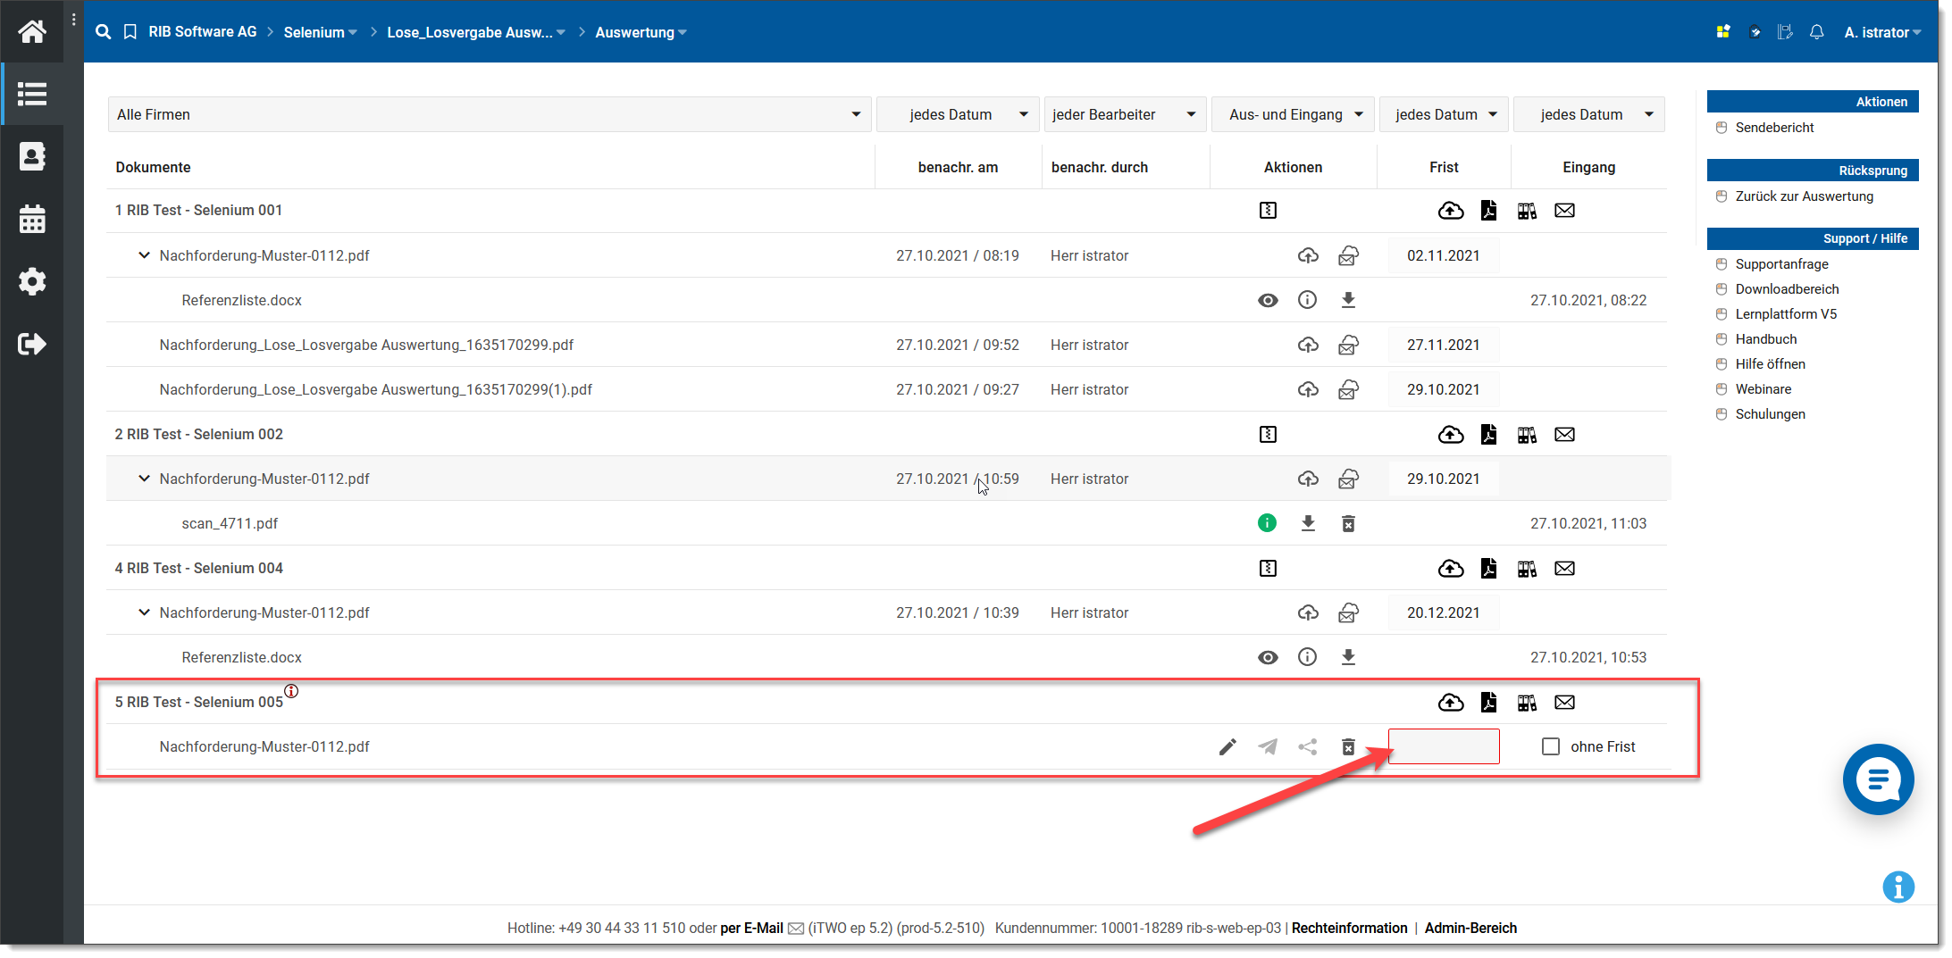Open the 'jedes Datum' filter under benachr. am
Image resolution: width=1952 pixels, height=958 pixels.
point(958,114)
